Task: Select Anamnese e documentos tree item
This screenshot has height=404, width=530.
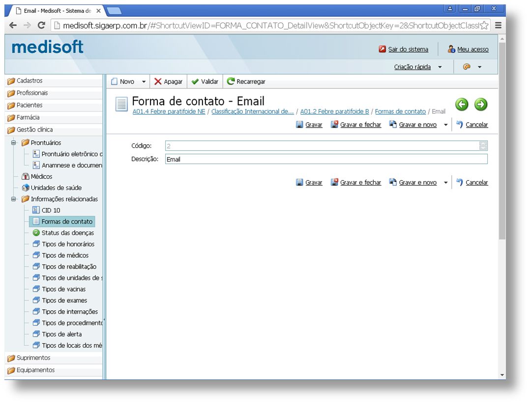Action: pos(68,165)
